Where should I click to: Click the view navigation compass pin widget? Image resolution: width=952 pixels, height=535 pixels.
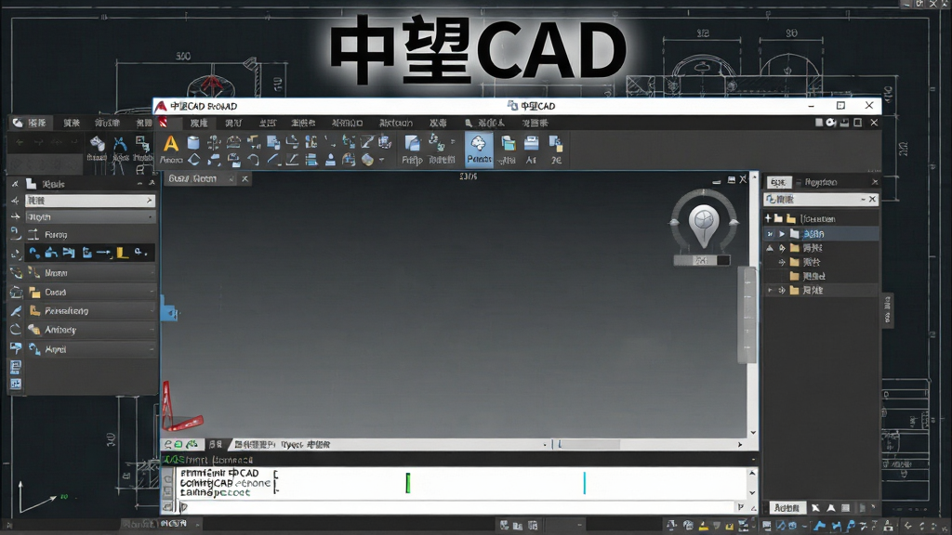704,221
